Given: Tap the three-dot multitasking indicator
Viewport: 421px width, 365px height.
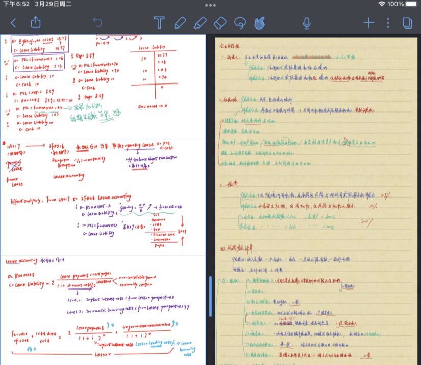Looking at the screenshot, I should (210, 5).
